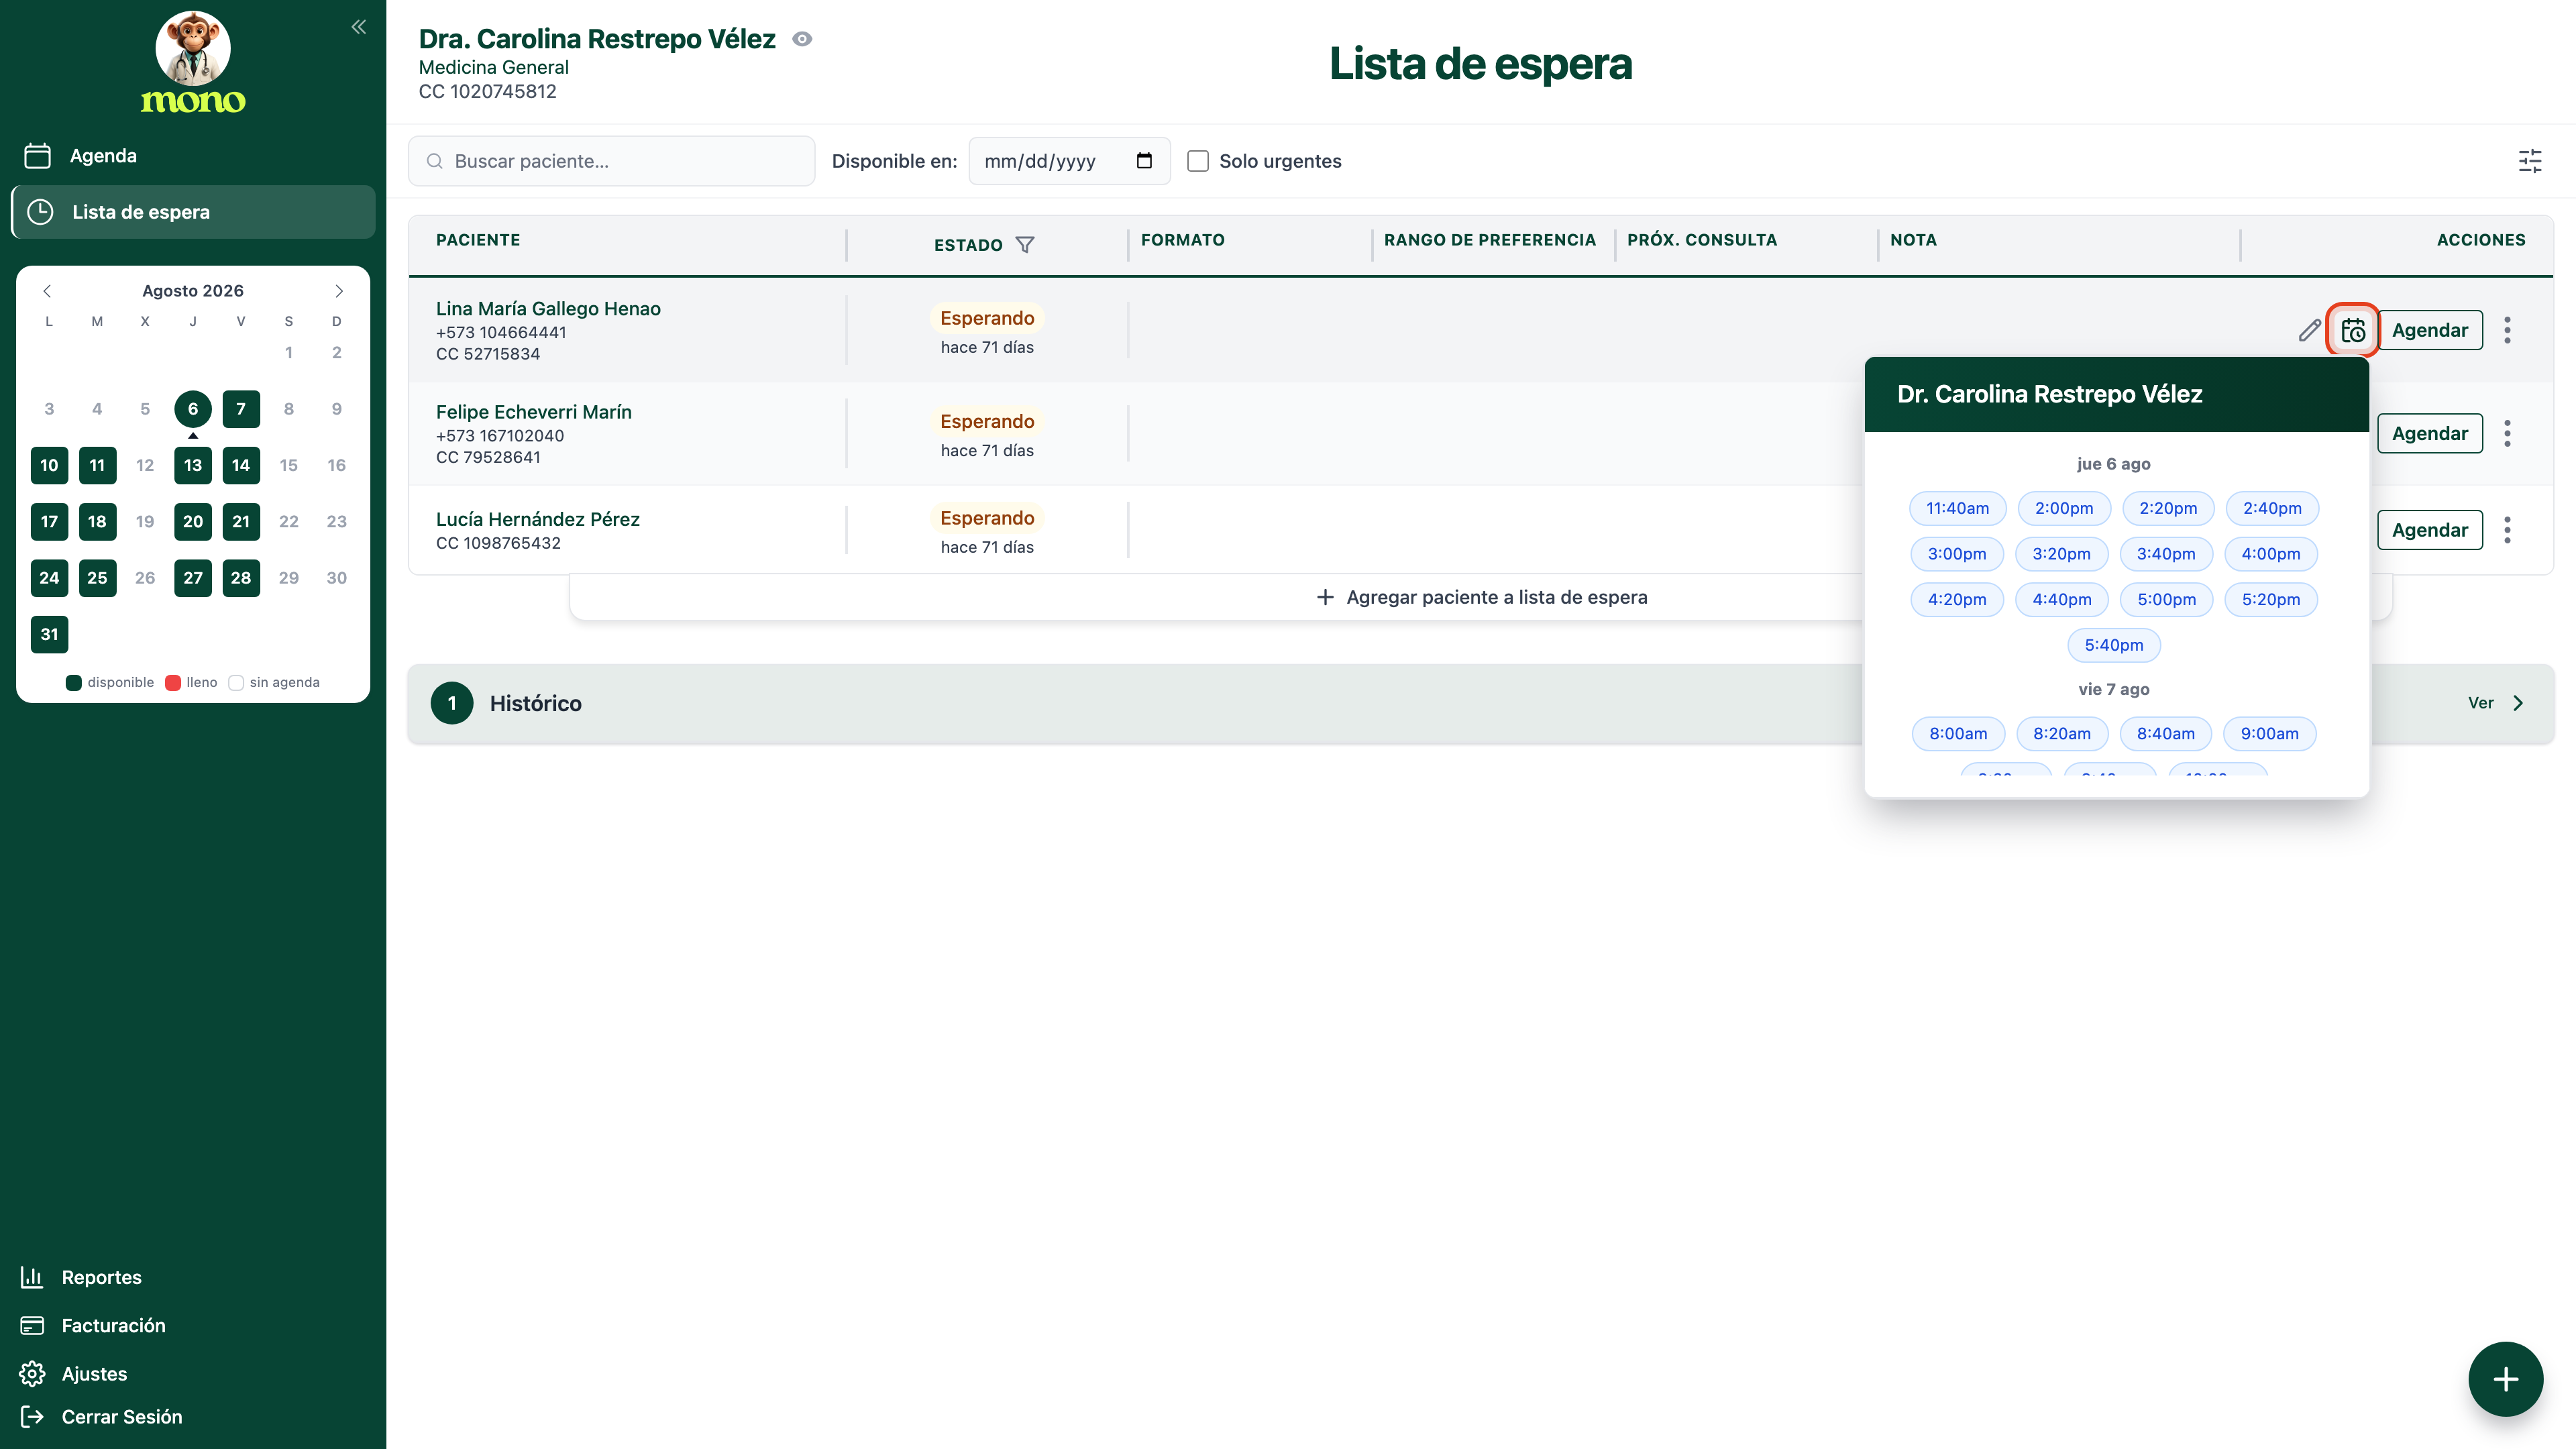Click patient name Felipe Echeverri Marín
2576x1449 pixels.
[533, 412]
